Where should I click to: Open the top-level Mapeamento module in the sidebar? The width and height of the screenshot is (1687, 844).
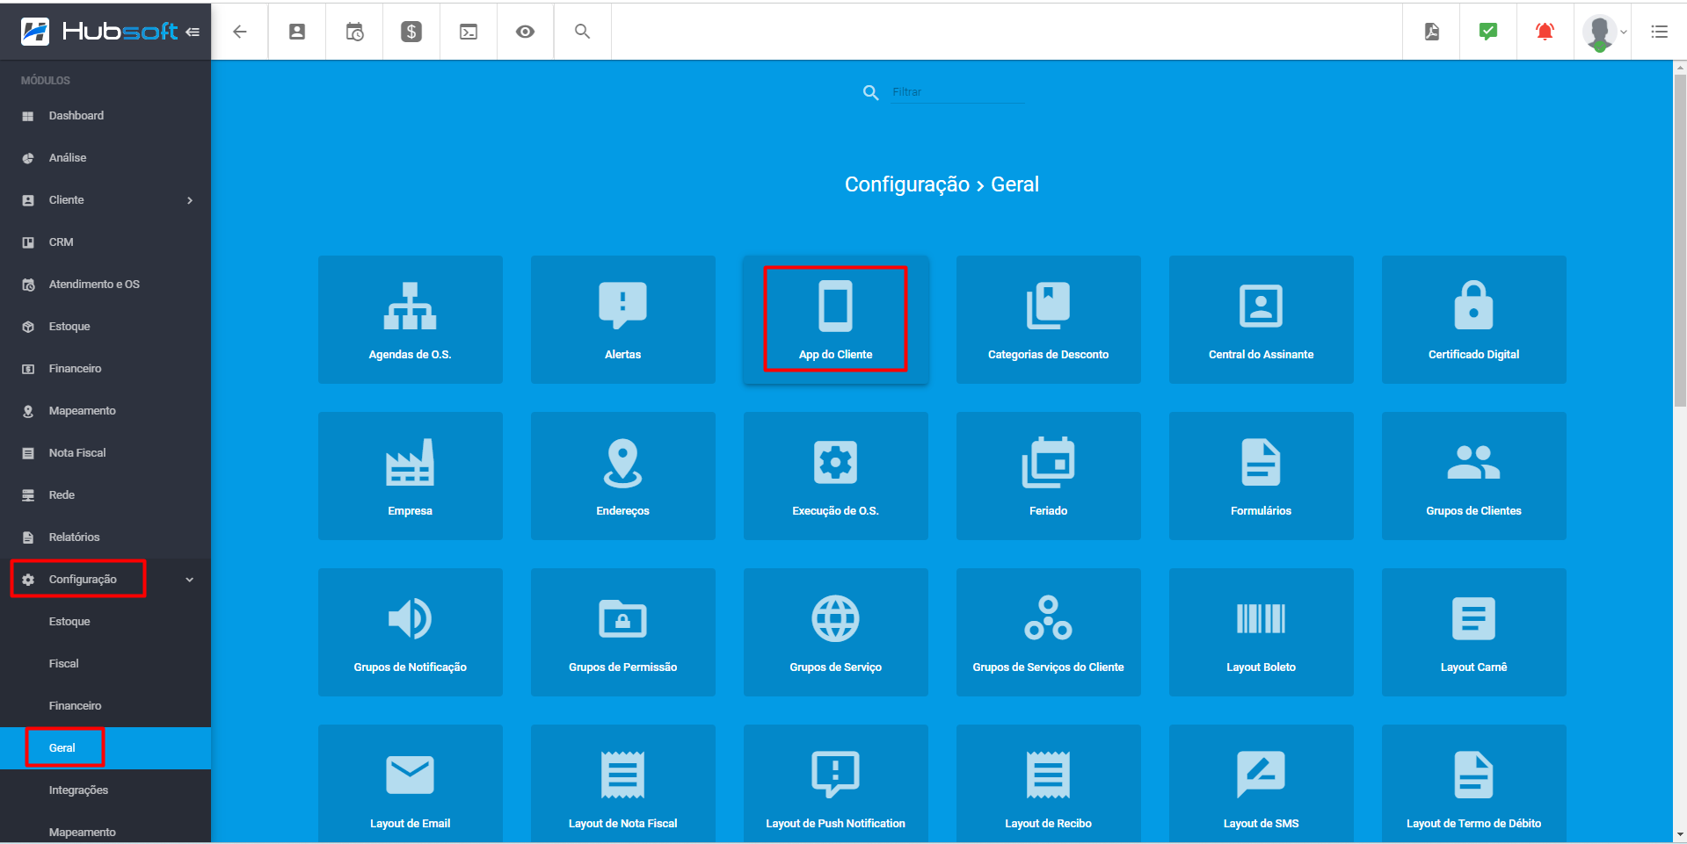[105, 411]
